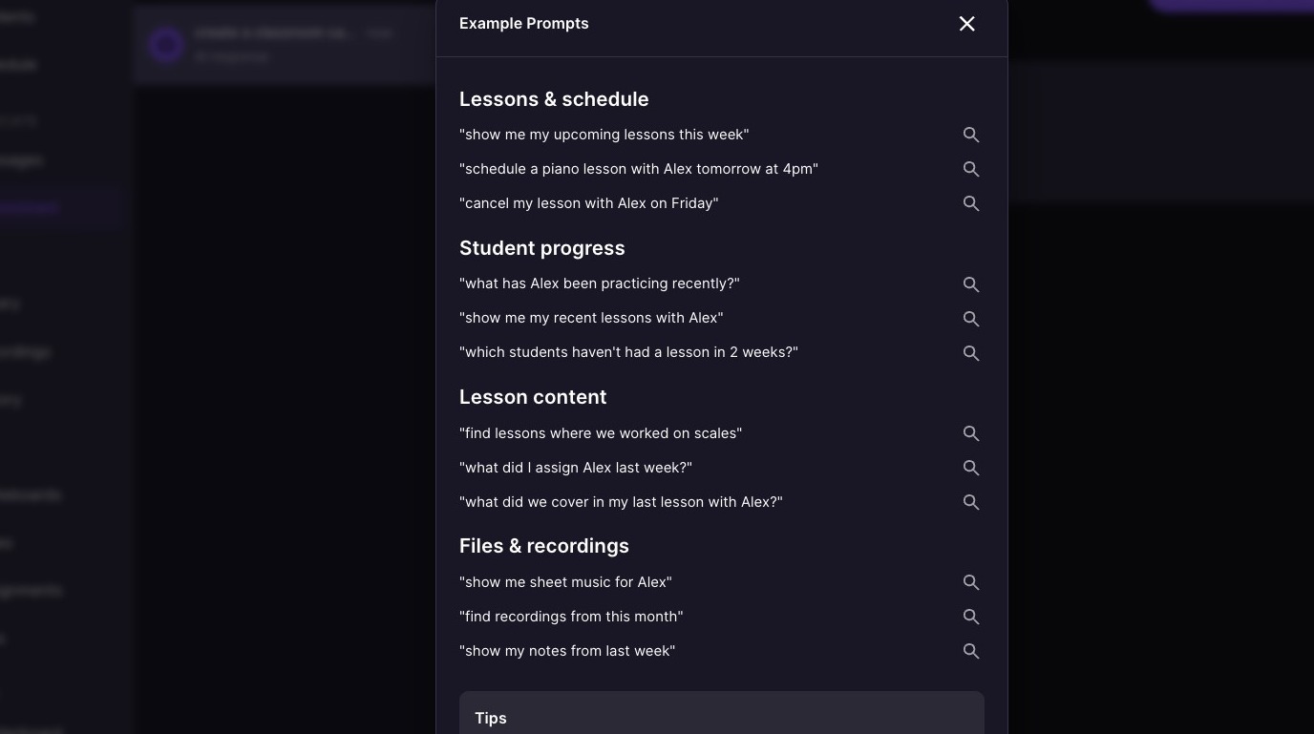Pick the "what has Alex been practicing recently?" prompt

coord(600,283)
